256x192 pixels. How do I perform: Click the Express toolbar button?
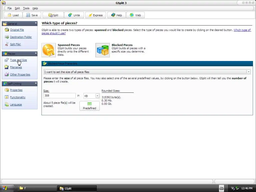96,15
